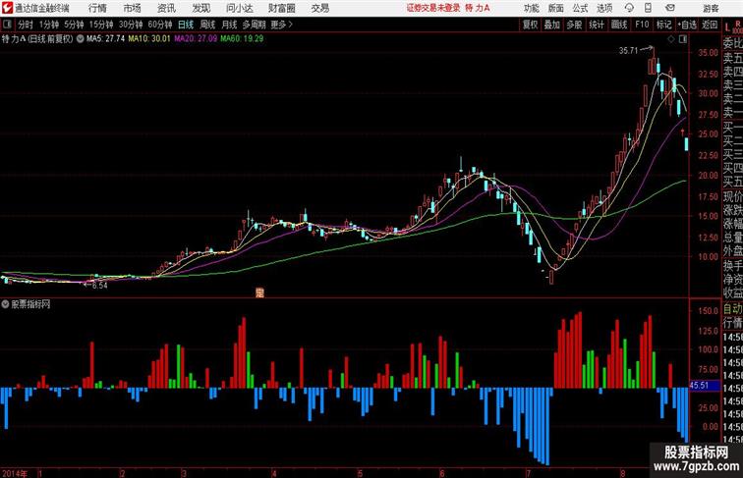Viewport: 743px width, 478px height.
Task: Click the 总量 row in quote panel
Action: click(733, 238)
